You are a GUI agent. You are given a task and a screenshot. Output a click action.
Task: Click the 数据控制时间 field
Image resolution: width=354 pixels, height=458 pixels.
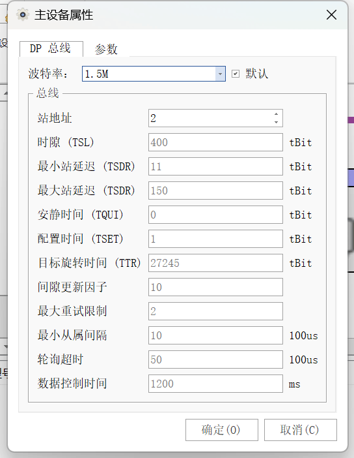click(215, 384)
